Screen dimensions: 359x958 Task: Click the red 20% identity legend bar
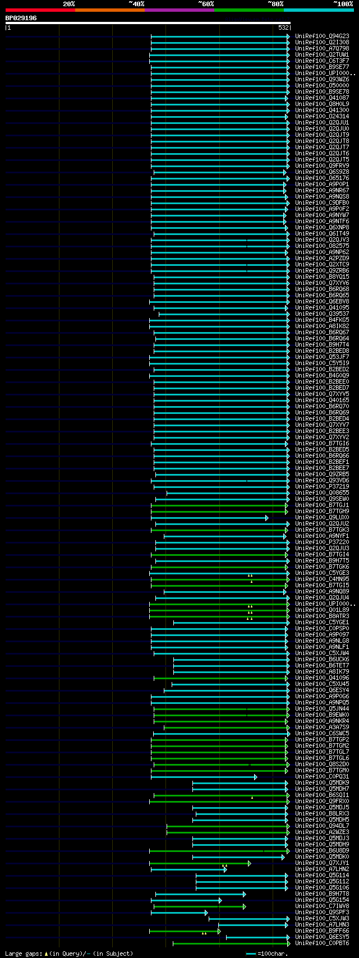(x=40, y=10)
